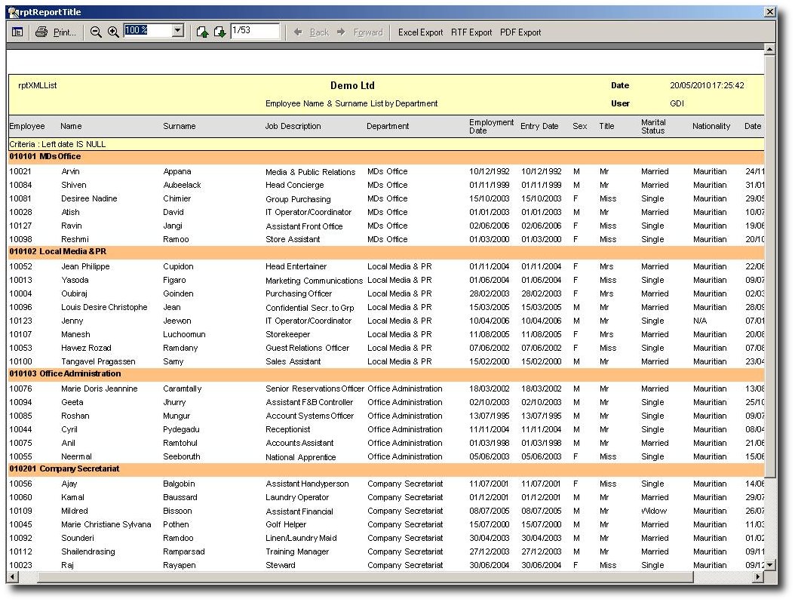Click the zoom in magnifier icon

click(x=113, y=32)
